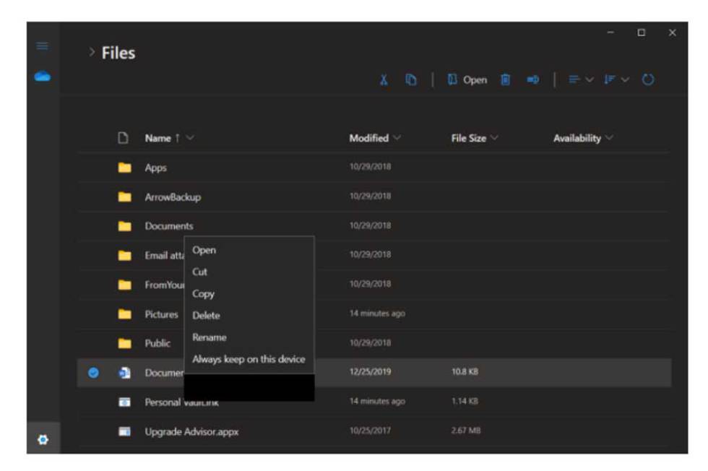Click the Email attachments folder icon

coord(124,256)
